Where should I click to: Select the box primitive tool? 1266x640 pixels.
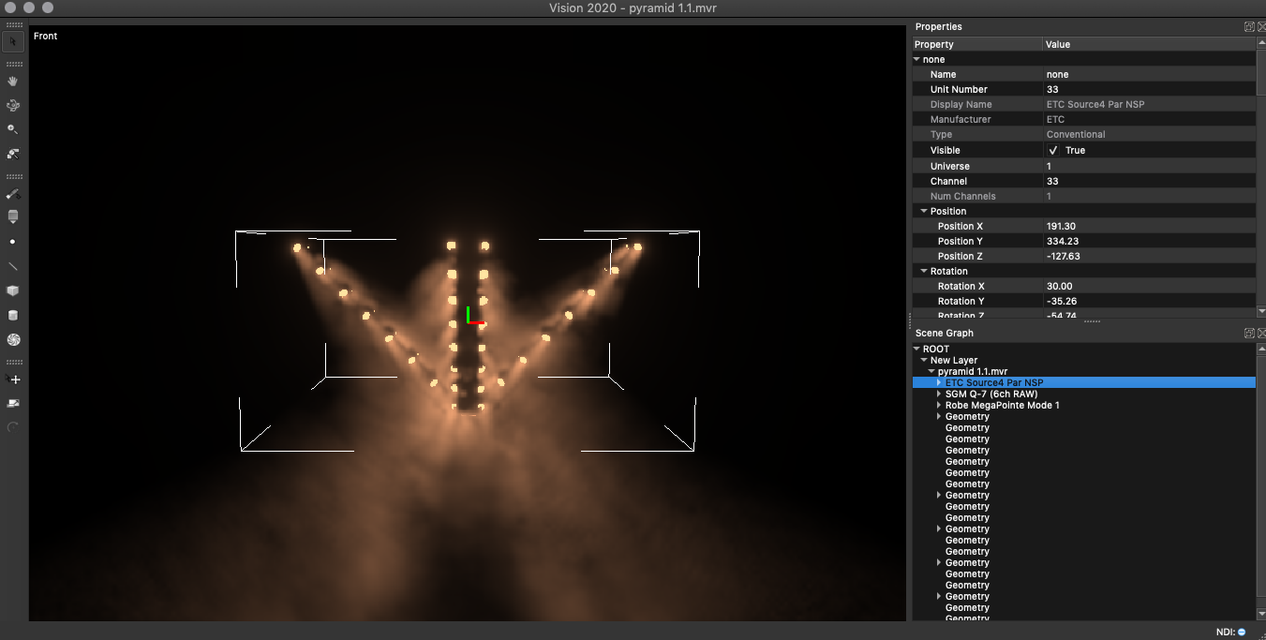coord(13,290)
